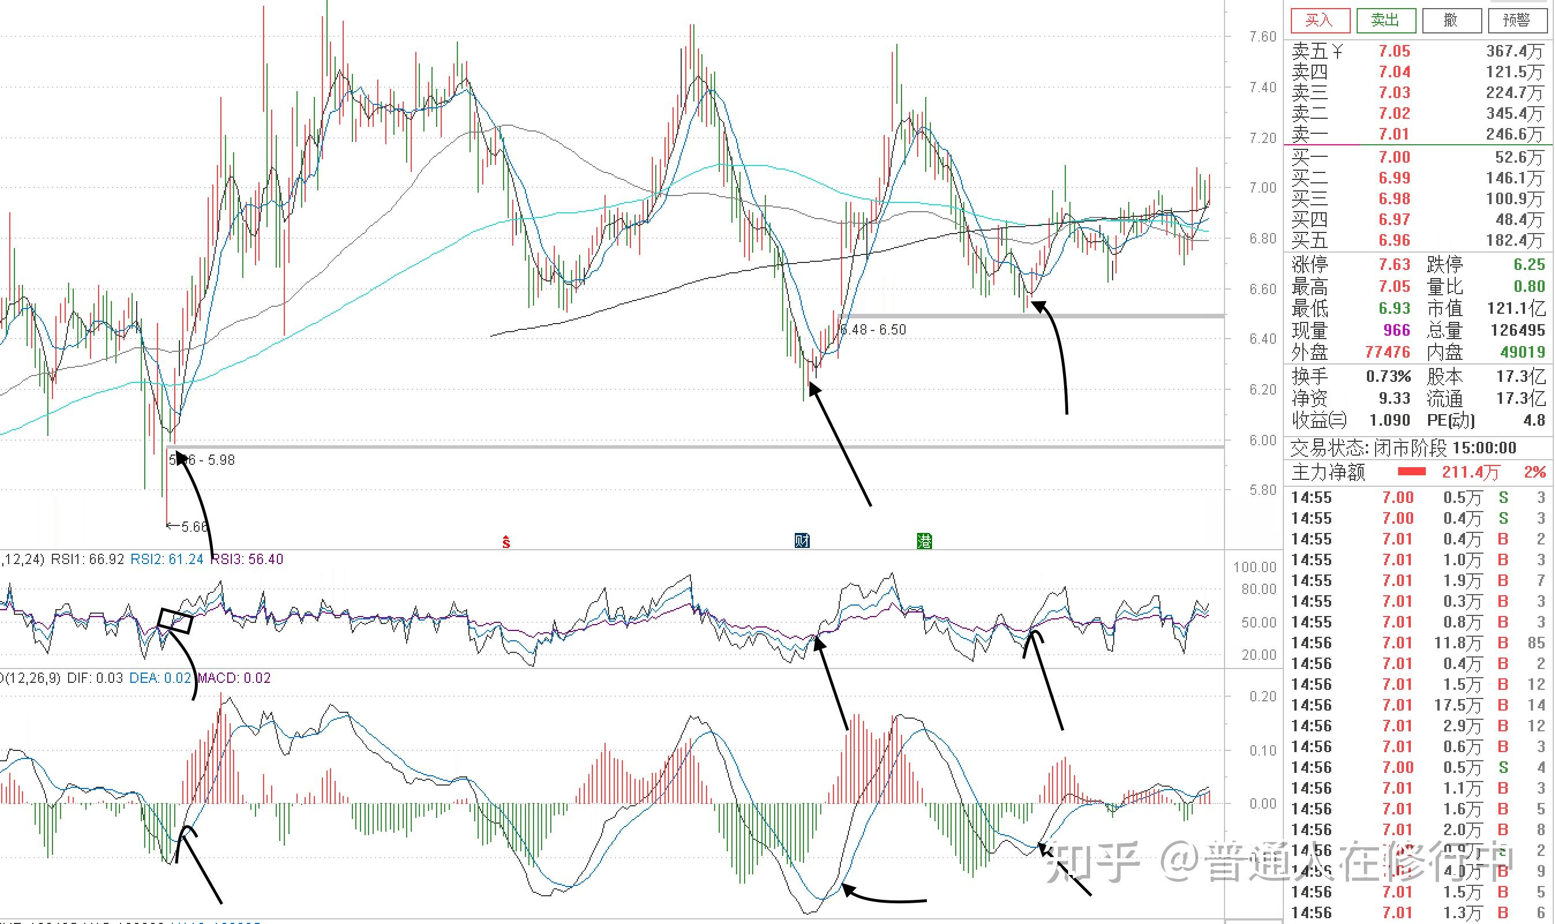Click the 买入 buy button
The height and width of the screenshot is (924, 1555).
tap(1320, 20)
